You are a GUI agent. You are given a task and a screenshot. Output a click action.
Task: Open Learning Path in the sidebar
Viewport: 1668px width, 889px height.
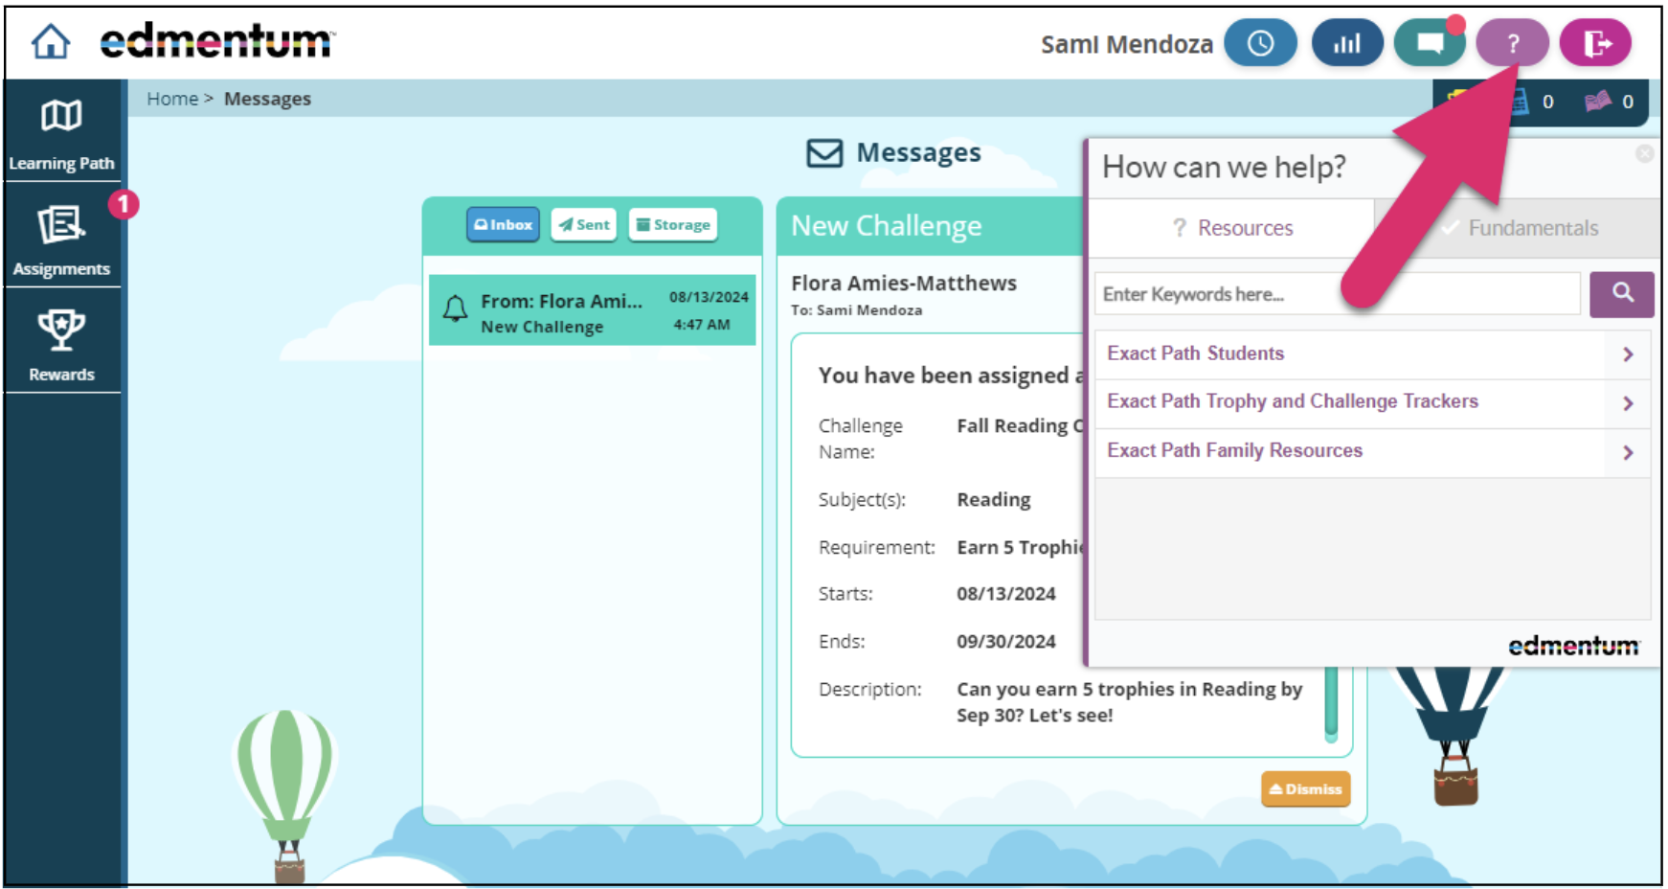point(61,134)
